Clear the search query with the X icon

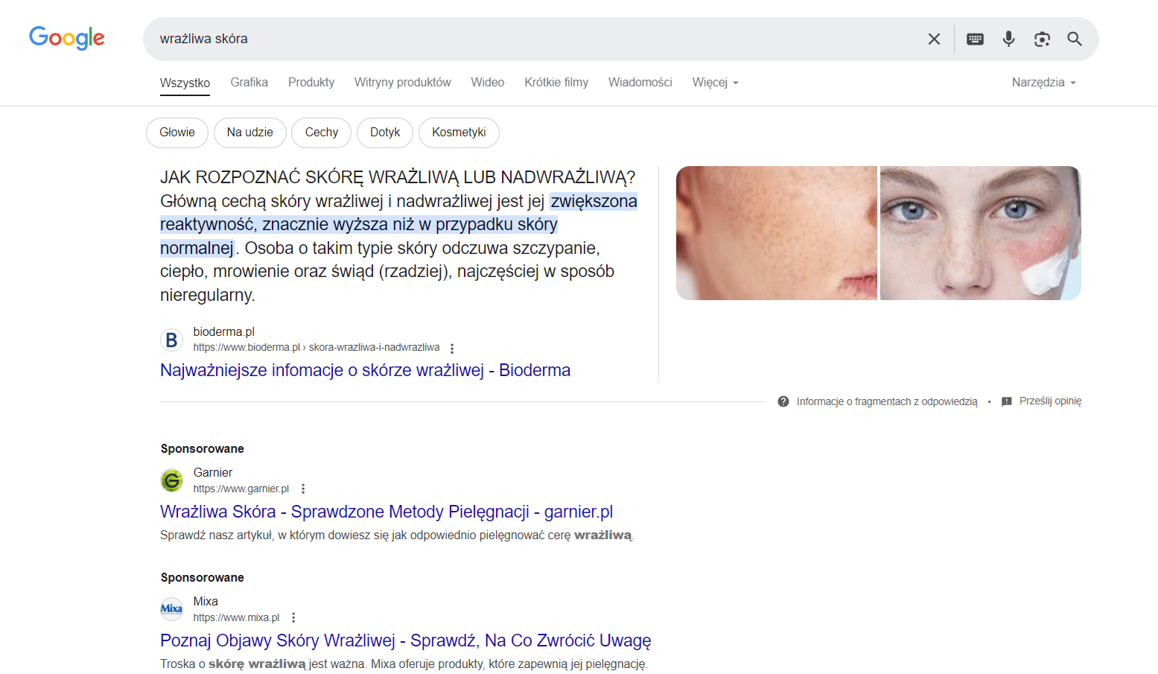pos(934,39)
